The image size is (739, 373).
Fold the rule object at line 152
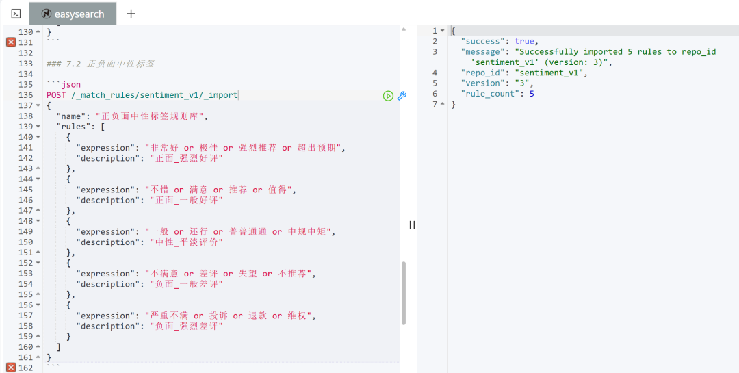38,263
